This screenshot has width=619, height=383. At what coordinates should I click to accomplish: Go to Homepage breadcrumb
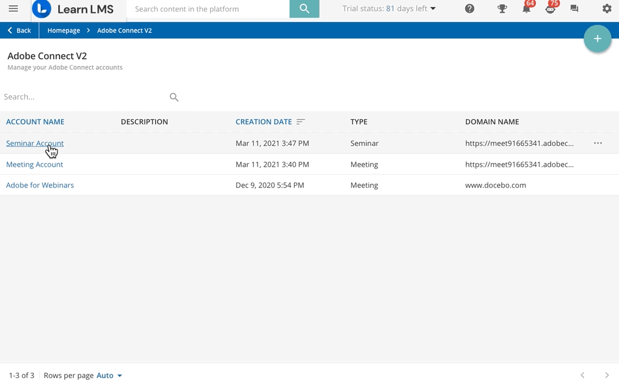pos(63,31)
